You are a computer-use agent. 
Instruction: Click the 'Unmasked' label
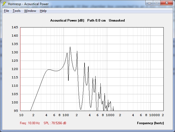[117, 20]
